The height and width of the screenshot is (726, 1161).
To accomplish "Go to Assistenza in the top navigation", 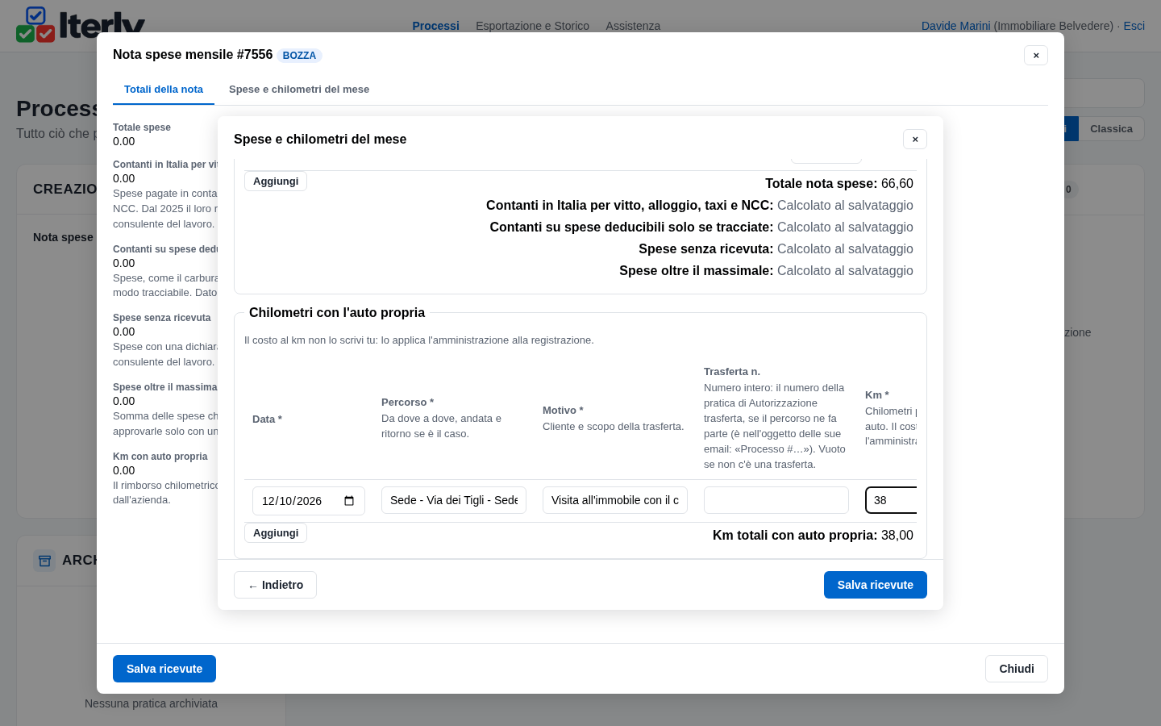I will 633,26.
